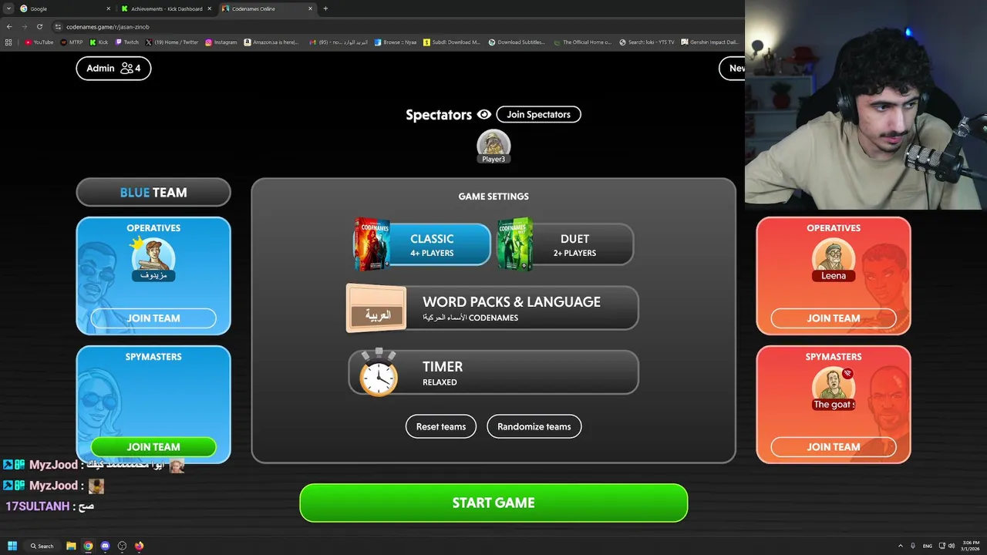Click the ENG language indicator
Viewport: 987px width, 555px height.
pyautogui.click(x=928, y=546)
